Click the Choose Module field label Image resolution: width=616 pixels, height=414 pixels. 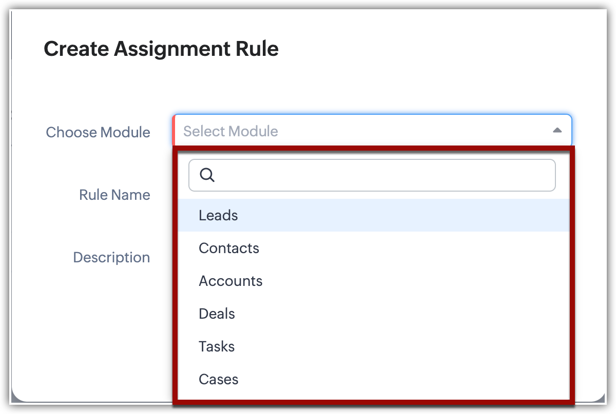point(98,132)
